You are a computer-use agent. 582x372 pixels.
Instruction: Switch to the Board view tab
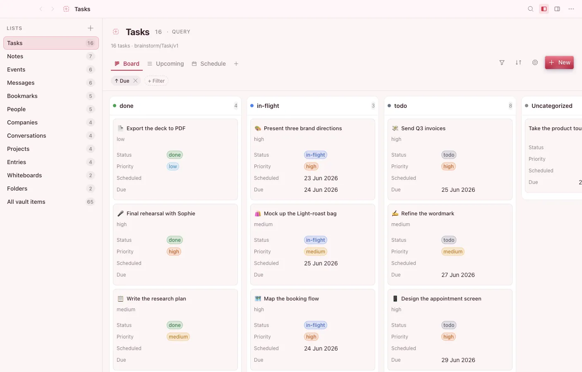coord(127,64)
